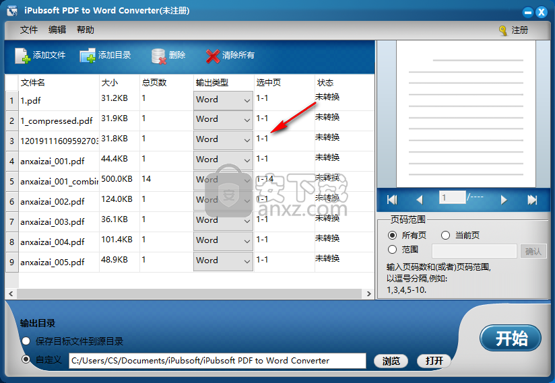
Task: Open output type dropdown for anxaizai_003.pdf
Action: pyautogui.click(x=223, y=220)
